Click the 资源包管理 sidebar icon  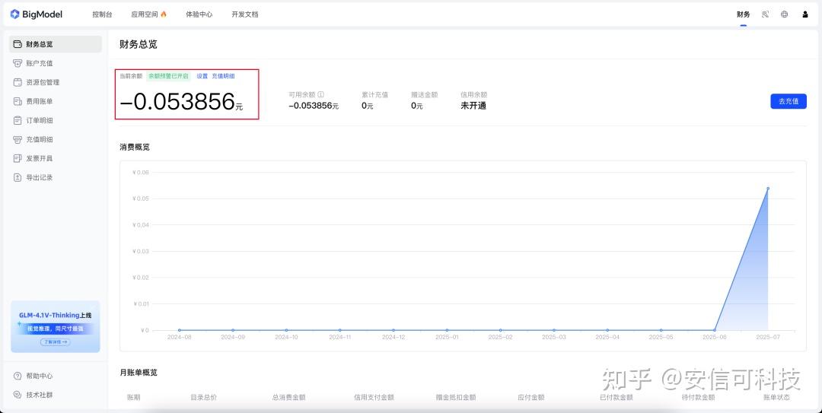[18, 82]
